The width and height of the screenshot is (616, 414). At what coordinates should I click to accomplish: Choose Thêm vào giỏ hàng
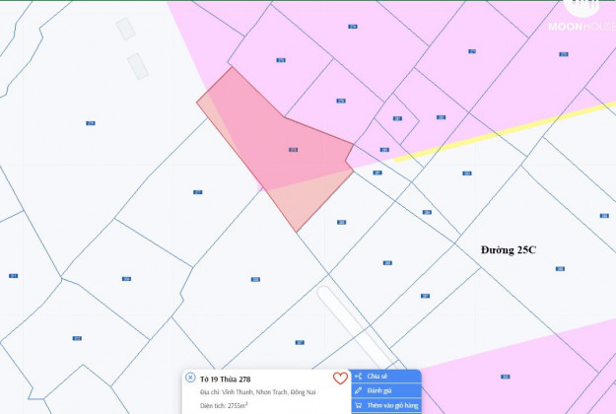click(392, 405)
